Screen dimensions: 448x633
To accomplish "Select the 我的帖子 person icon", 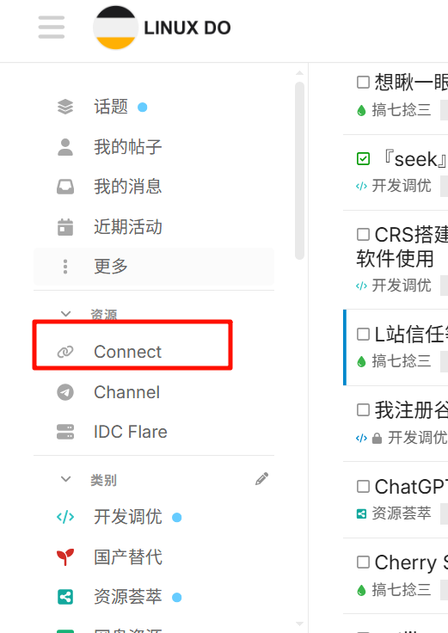I will coord(65,147).
